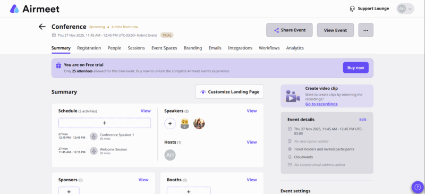Click the calendar icon in Event details
Image resolution: width=425 pixels, height=194 pixels.
point(290,129)
